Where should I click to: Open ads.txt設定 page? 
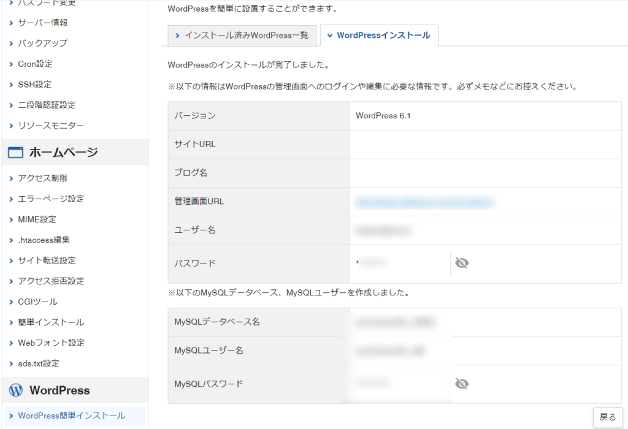coord(39,363)
